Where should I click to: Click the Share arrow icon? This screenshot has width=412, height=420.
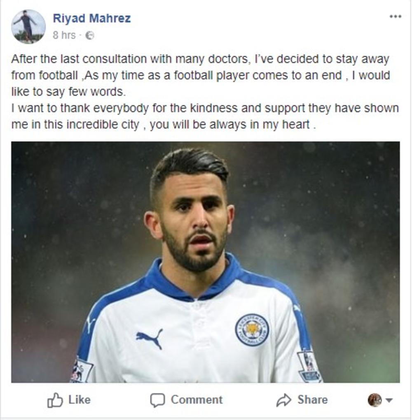[284, 400]
